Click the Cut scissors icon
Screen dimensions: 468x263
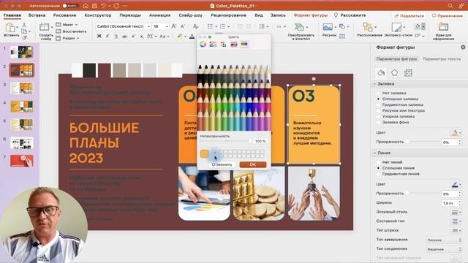(24, 25)
